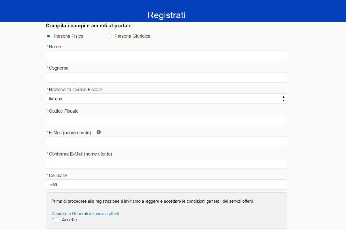Focus the Nome text input field

pos(166,56)
